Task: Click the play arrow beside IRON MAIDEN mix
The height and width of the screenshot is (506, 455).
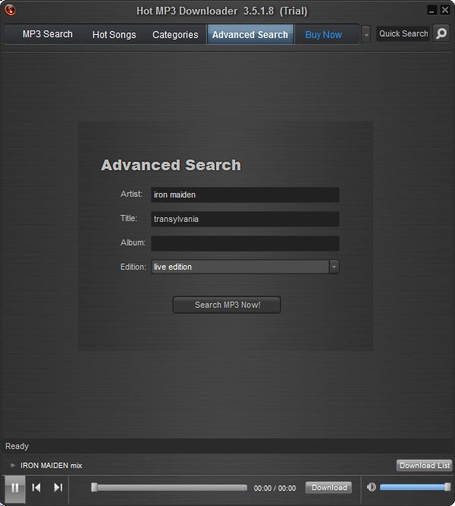Action: pos(13,465)
